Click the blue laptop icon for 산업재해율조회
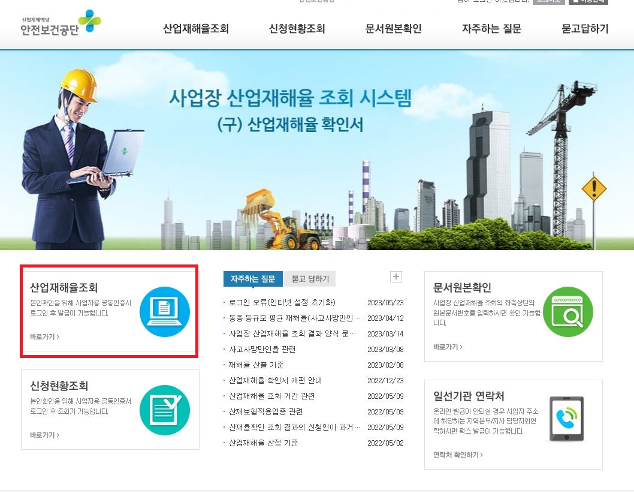The image size is (634, 493). [165, 312]
